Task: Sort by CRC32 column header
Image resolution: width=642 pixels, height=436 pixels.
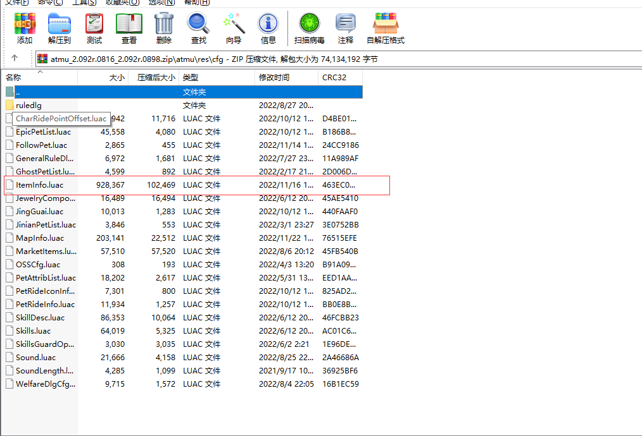Action: (340, 77)
